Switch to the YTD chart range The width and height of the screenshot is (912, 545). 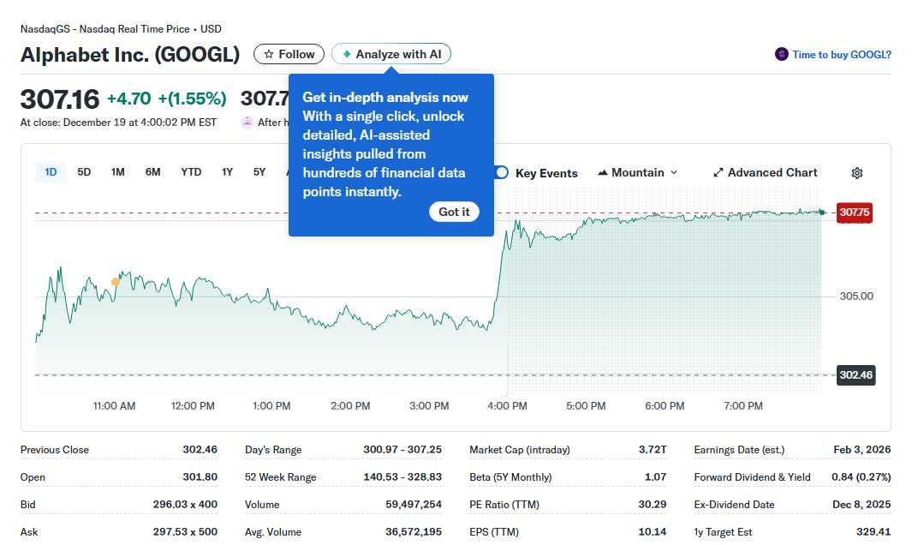point(190,171)
